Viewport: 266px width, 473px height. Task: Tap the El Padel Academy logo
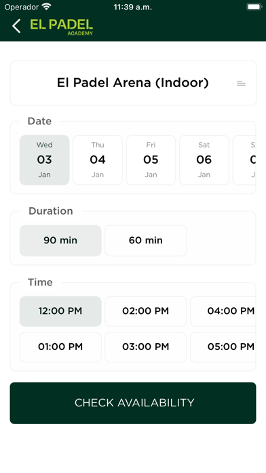coord(62,27)
